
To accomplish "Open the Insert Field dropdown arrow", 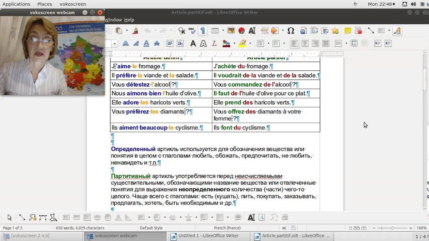I will [283, 31].
